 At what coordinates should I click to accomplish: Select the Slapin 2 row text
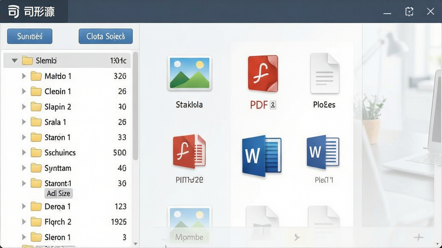(58, 107)
